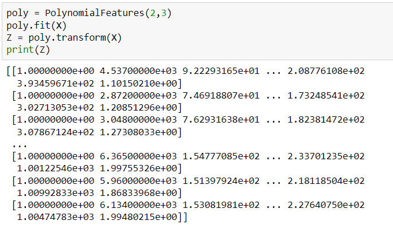Click output value 3.93459671e+02
Viewport: 393px width, 232px height.
(56, 83)
